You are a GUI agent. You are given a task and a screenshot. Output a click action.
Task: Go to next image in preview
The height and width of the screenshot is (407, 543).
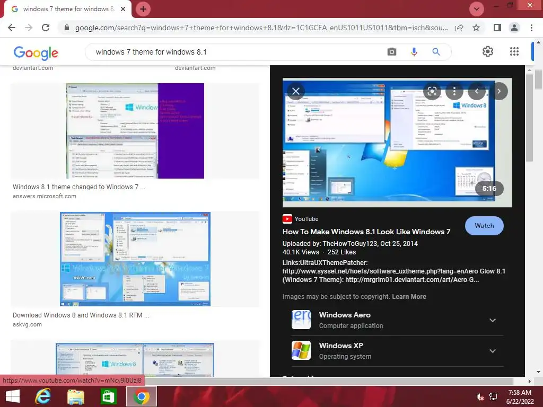(498, 91)
